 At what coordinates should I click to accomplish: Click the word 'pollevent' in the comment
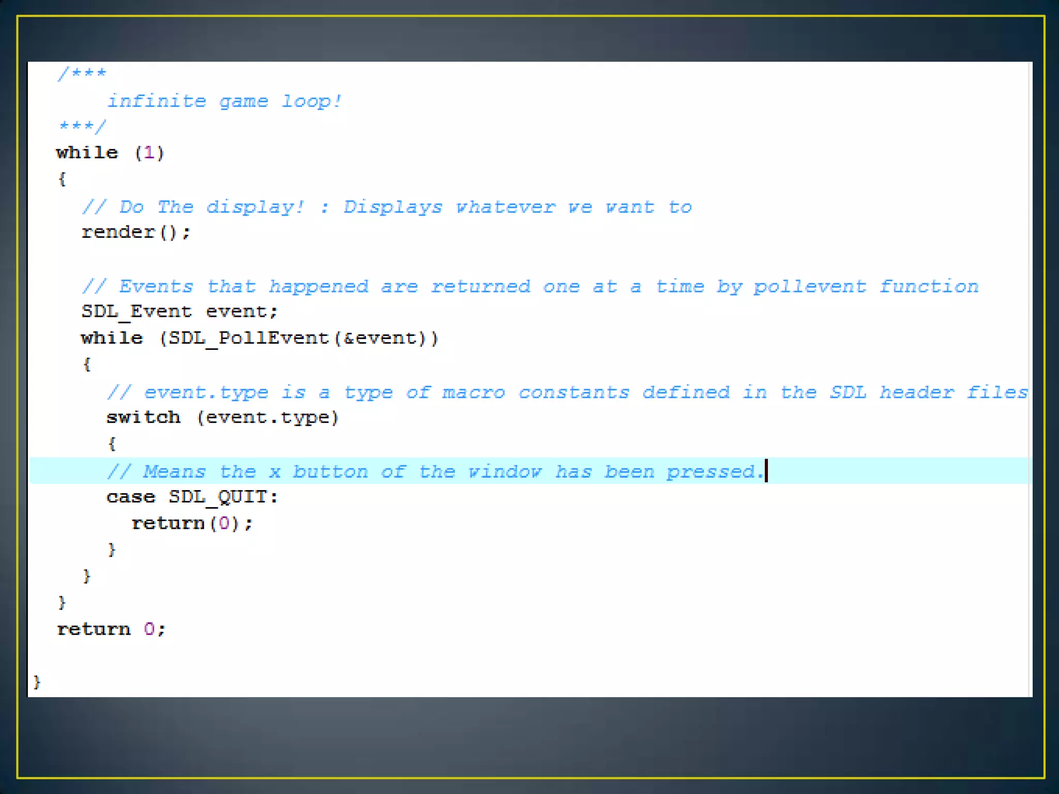click(809, 286)
